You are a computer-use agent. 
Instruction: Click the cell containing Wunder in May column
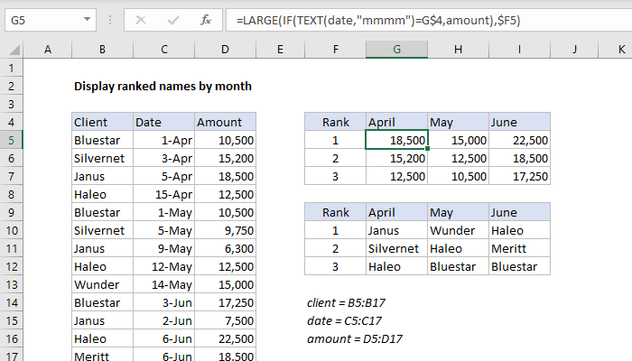pos(457,230)
